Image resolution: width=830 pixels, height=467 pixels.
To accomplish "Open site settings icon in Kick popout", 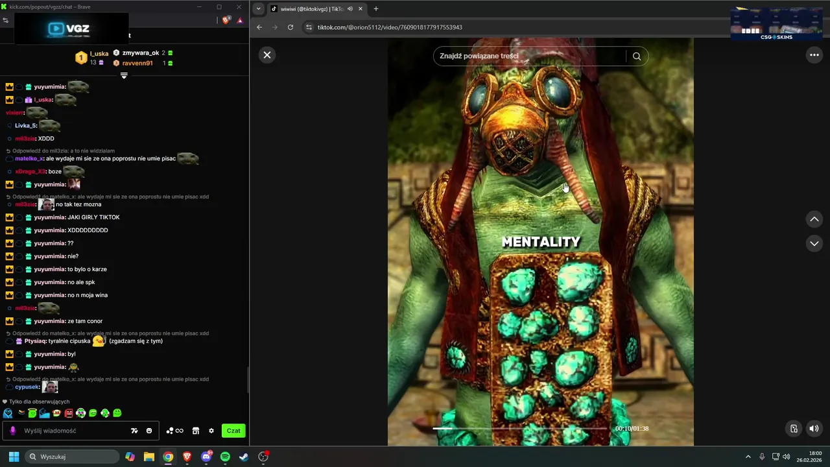I will coord(6,20).
